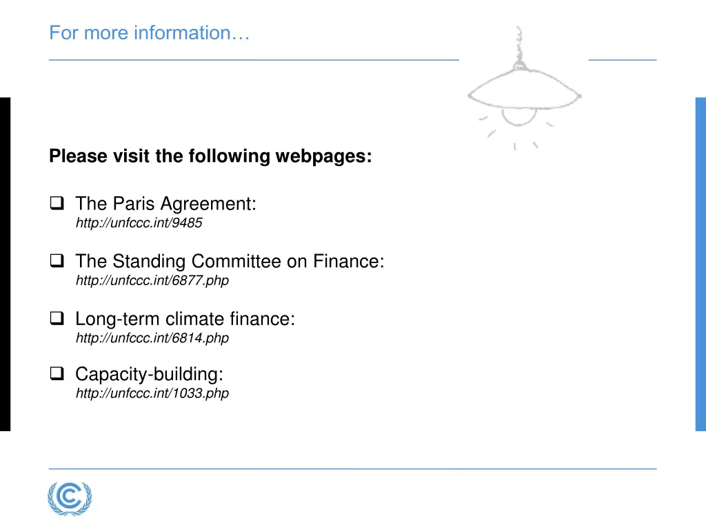Click the black vertical bar on left
Viewport: 706px width, 529px height.
pyautogui.click(x=5, y=264)
